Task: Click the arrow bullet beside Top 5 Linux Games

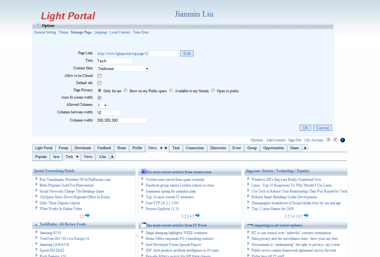Action: pos(249,208)
